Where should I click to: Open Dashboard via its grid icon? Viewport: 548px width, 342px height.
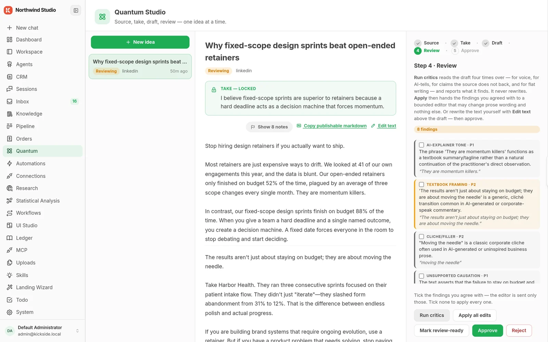(x=10, y=40)
